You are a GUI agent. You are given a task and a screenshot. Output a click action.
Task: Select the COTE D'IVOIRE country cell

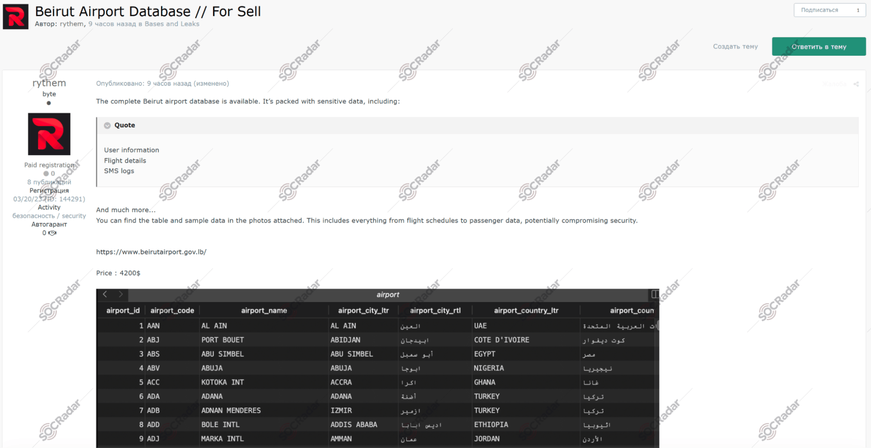(x=526, y=340)
